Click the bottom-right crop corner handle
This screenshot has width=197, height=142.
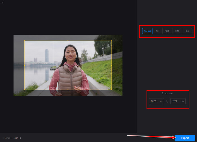(111, 90)
